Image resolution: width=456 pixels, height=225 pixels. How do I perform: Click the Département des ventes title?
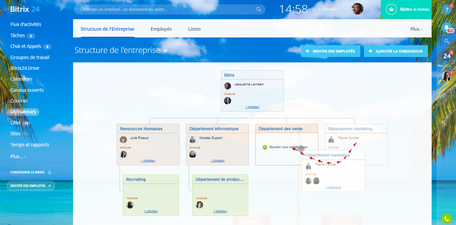[x=281, y=129]
